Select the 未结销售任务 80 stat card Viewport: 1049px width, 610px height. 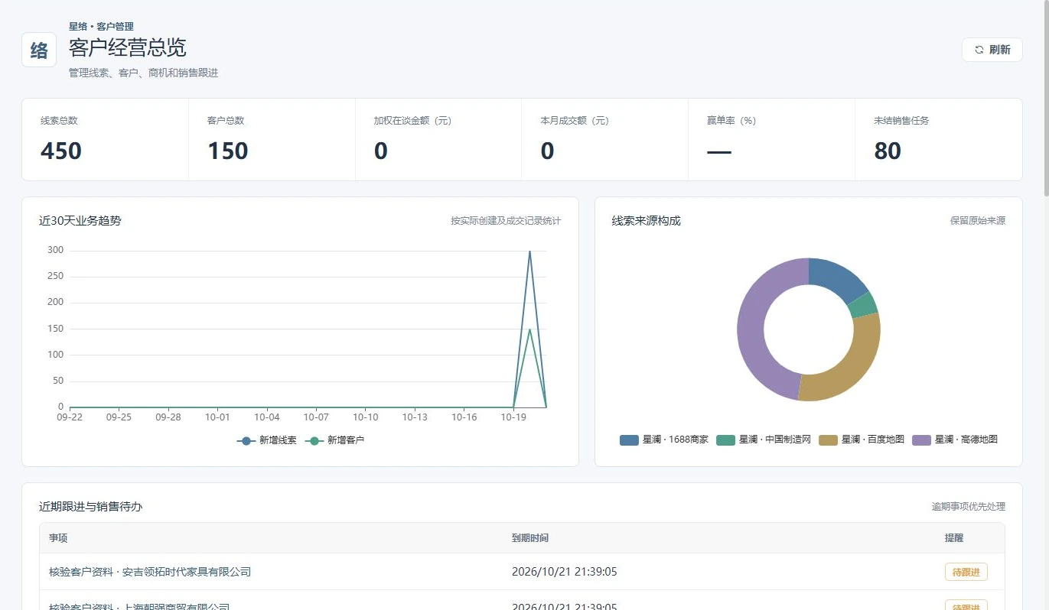(x=938, y=139)
